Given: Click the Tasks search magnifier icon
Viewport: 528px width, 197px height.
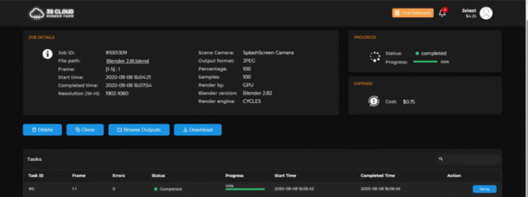Looking at the screenshot, I should pos(441,159).
